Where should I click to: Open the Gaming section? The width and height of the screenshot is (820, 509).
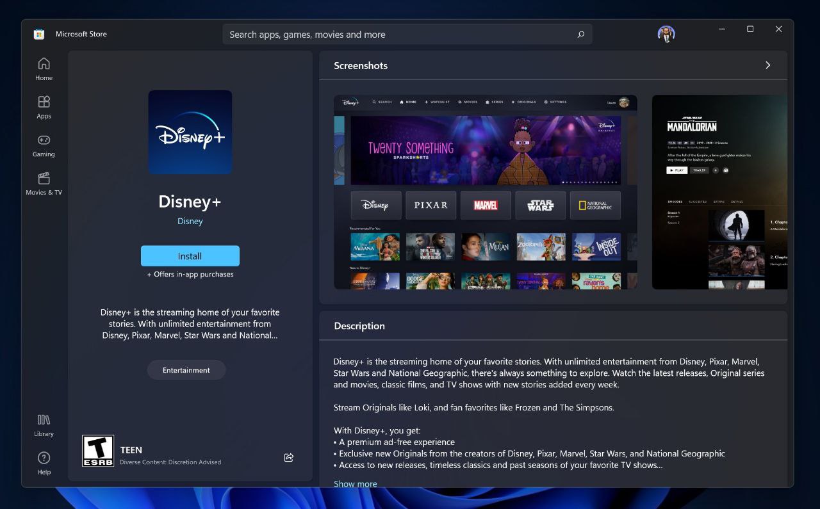[44, 146]
